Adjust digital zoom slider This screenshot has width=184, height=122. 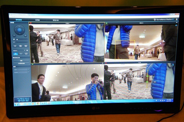point(22,40)
